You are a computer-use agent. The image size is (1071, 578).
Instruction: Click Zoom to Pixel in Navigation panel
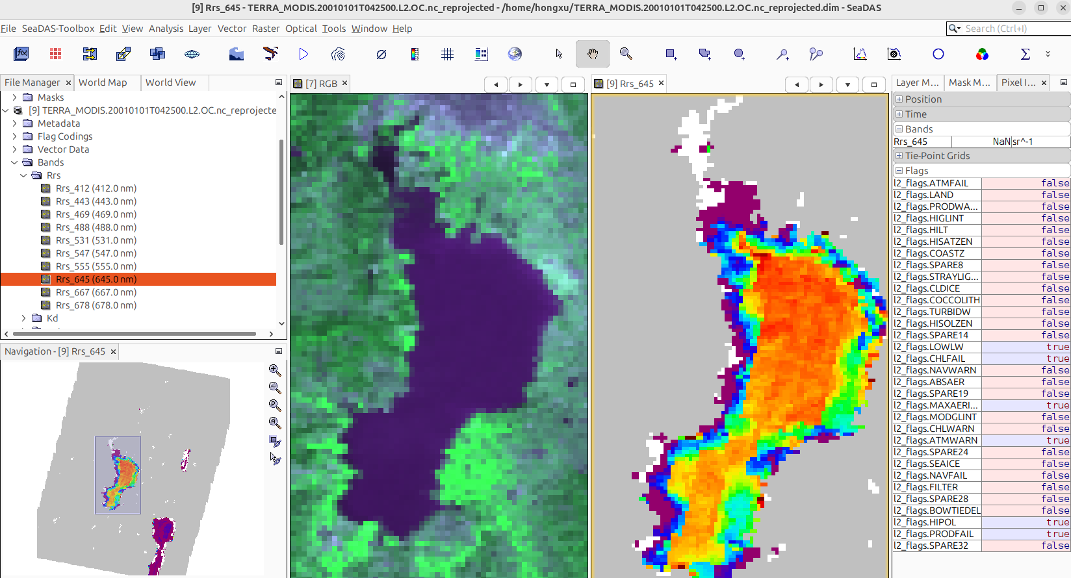(x=275, y=405)
